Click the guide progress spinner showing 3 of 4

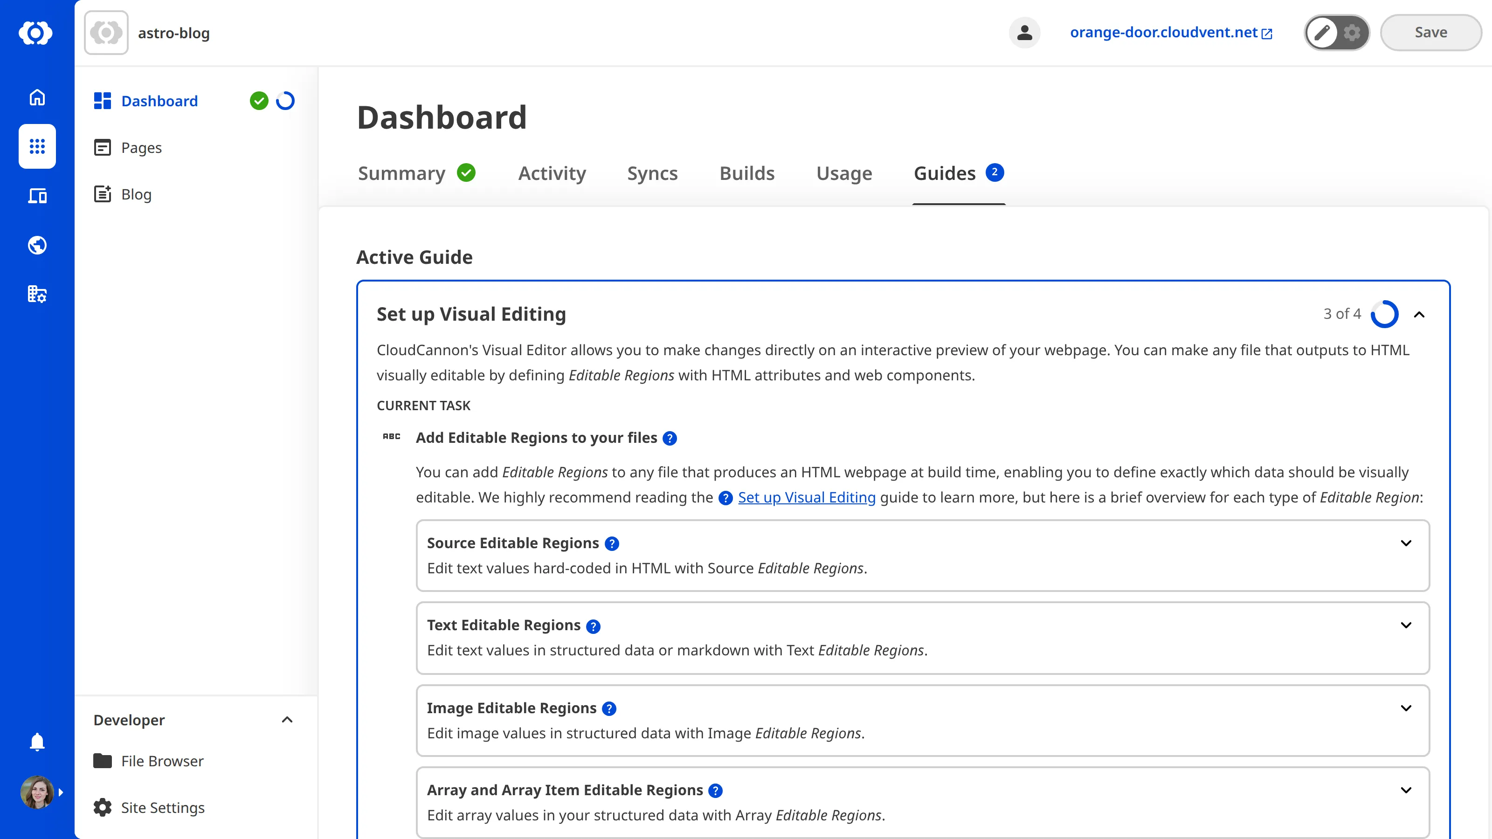click(x=1385, y=314)
